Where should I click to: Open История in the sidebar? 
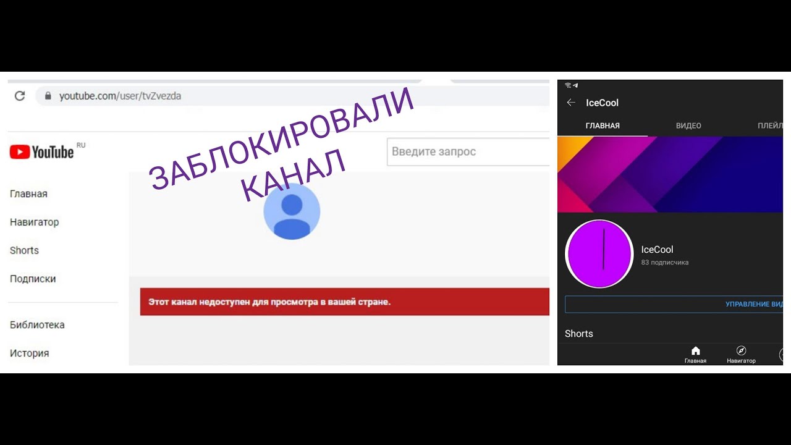pos(29,353)
